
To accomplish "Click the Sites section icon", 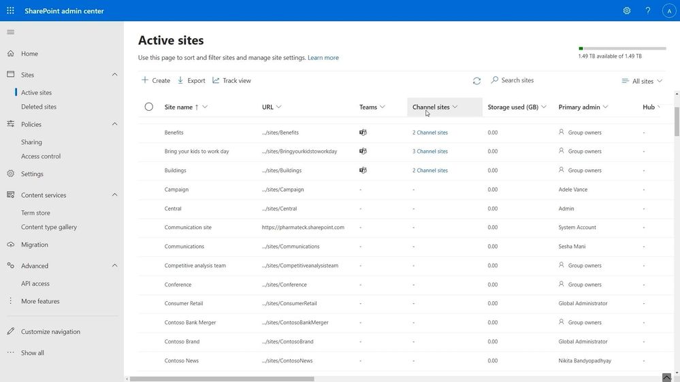I will (11, 75).
